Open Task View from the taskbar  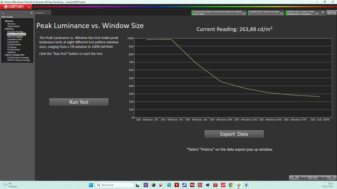tap(138, 185)
